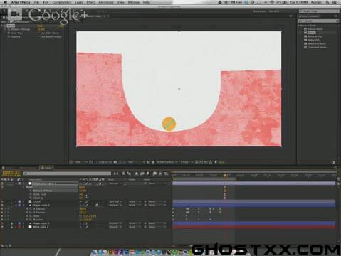
Task: Click the current-time indicator in timeline ruler
Action: click(224, 175)
